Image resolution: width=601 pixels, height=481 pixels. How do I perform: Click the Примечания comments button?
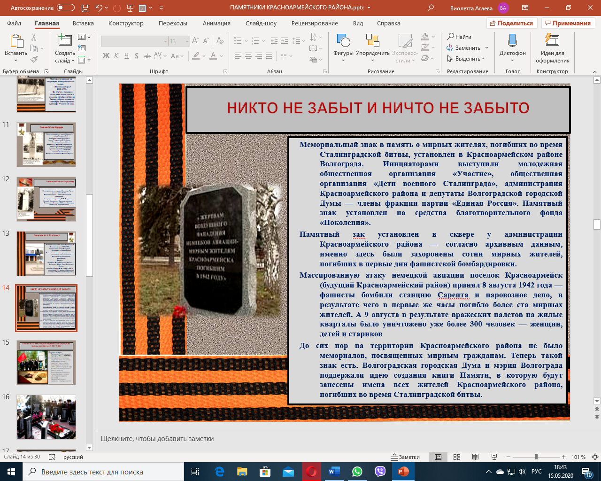click(568, 23)
